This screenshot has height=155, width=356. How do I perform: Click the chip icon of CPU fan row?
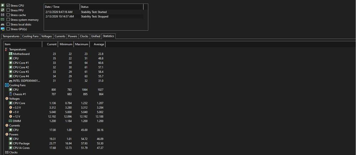tap(10, 90)
